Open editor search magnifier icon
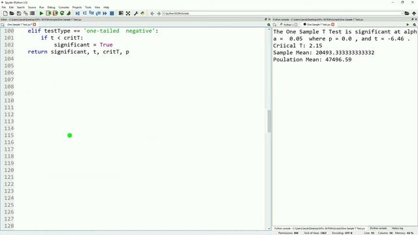This screenshot has width=418, height=235. pyautogui.click(x=268, y=25)
